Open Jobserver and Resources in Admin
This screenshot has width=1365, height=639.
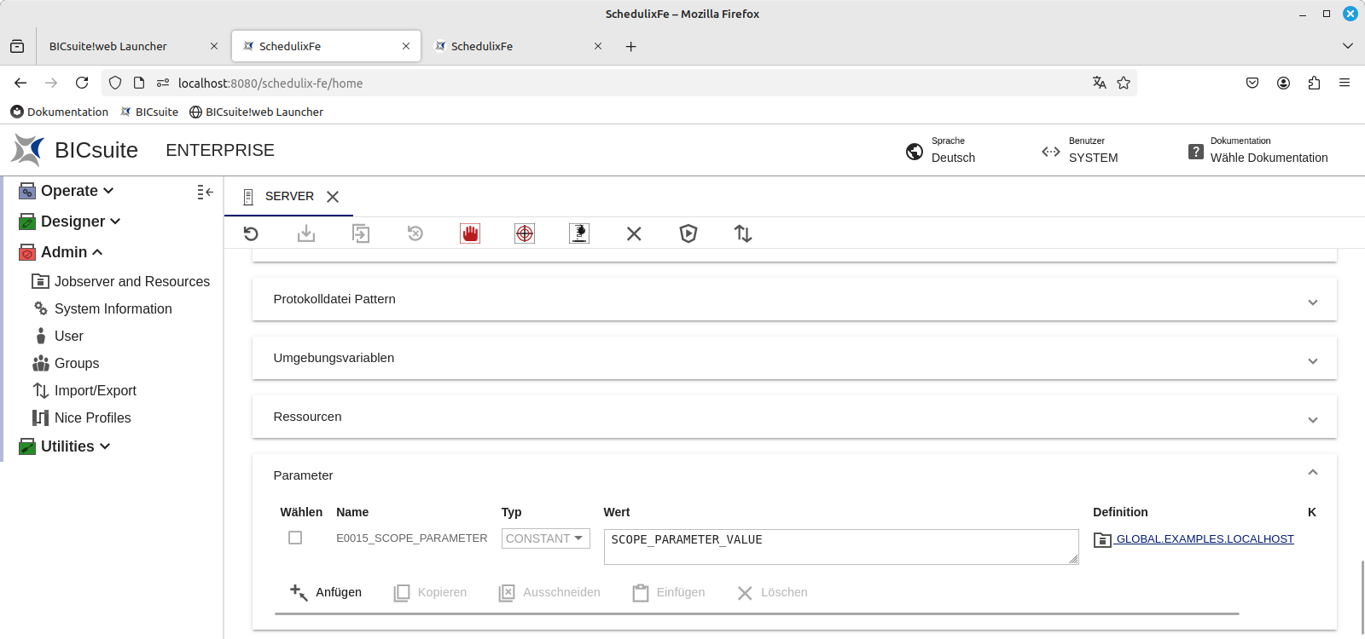click(131, 281)
